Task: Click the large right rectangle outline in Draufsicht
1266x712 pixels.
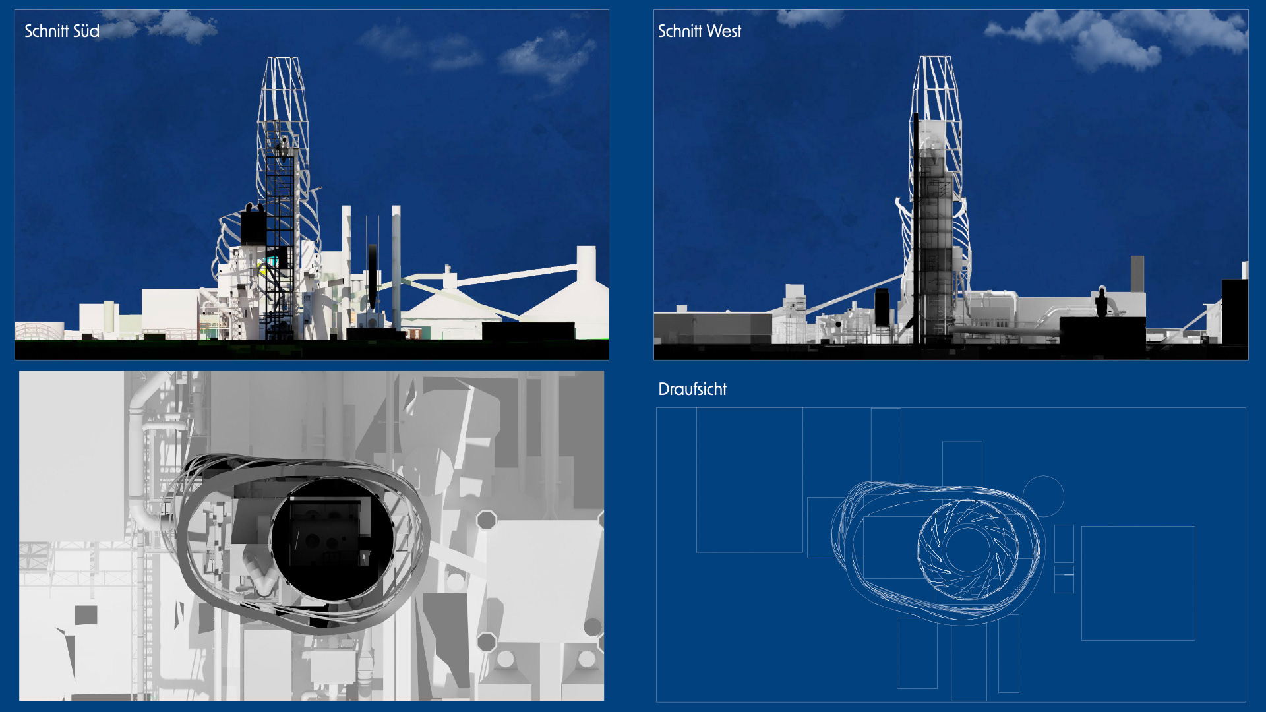Action: click(x=1138, y=583)
